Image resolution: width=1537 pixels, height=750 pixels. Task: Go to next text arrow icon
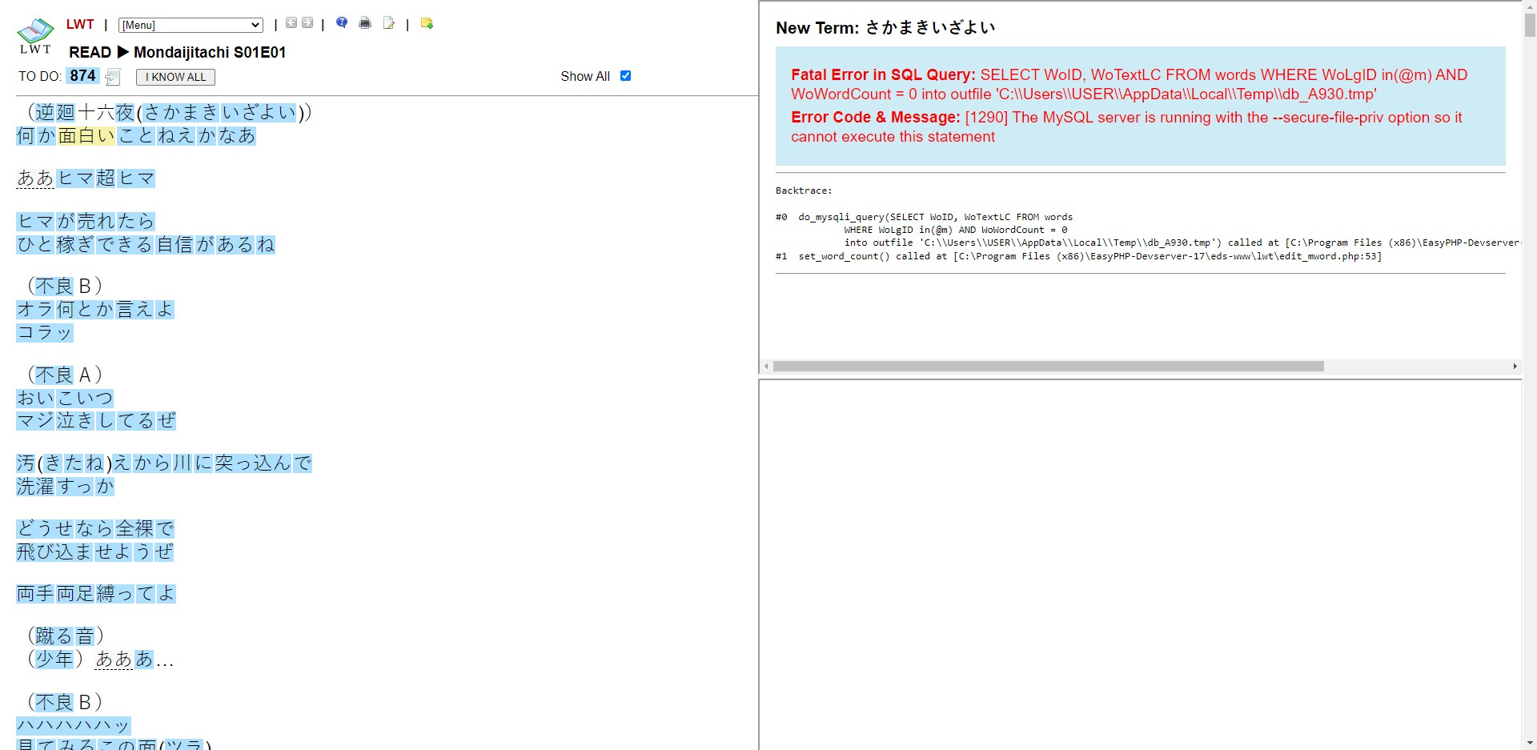click(x=307, y=23)
